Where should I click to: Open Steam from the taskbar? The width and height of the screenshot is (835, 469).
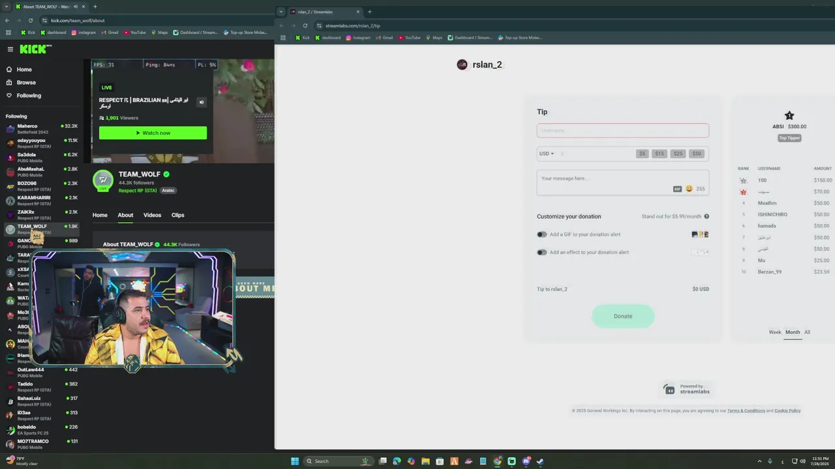pyautogui.click(x=540, y=461)
